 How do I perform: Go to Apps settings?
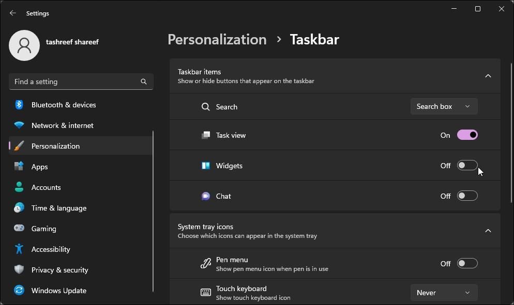pos(81,167)
